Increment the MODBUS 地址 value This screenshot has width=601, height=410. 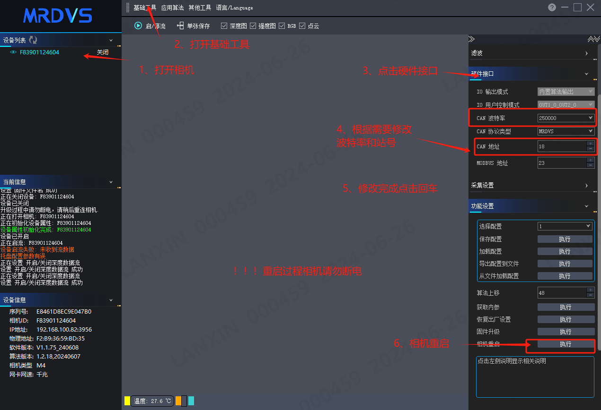point(590,160)
